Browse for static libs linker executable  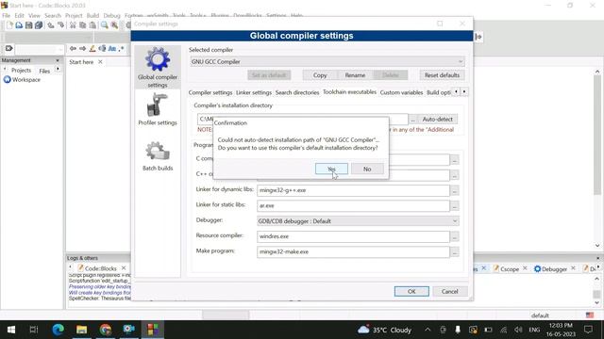point(455,206)
